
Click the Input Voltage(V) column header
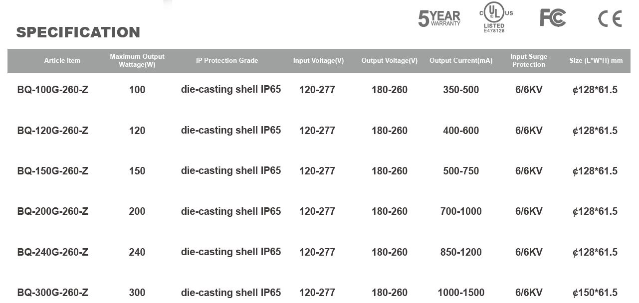tap(318, 61)
